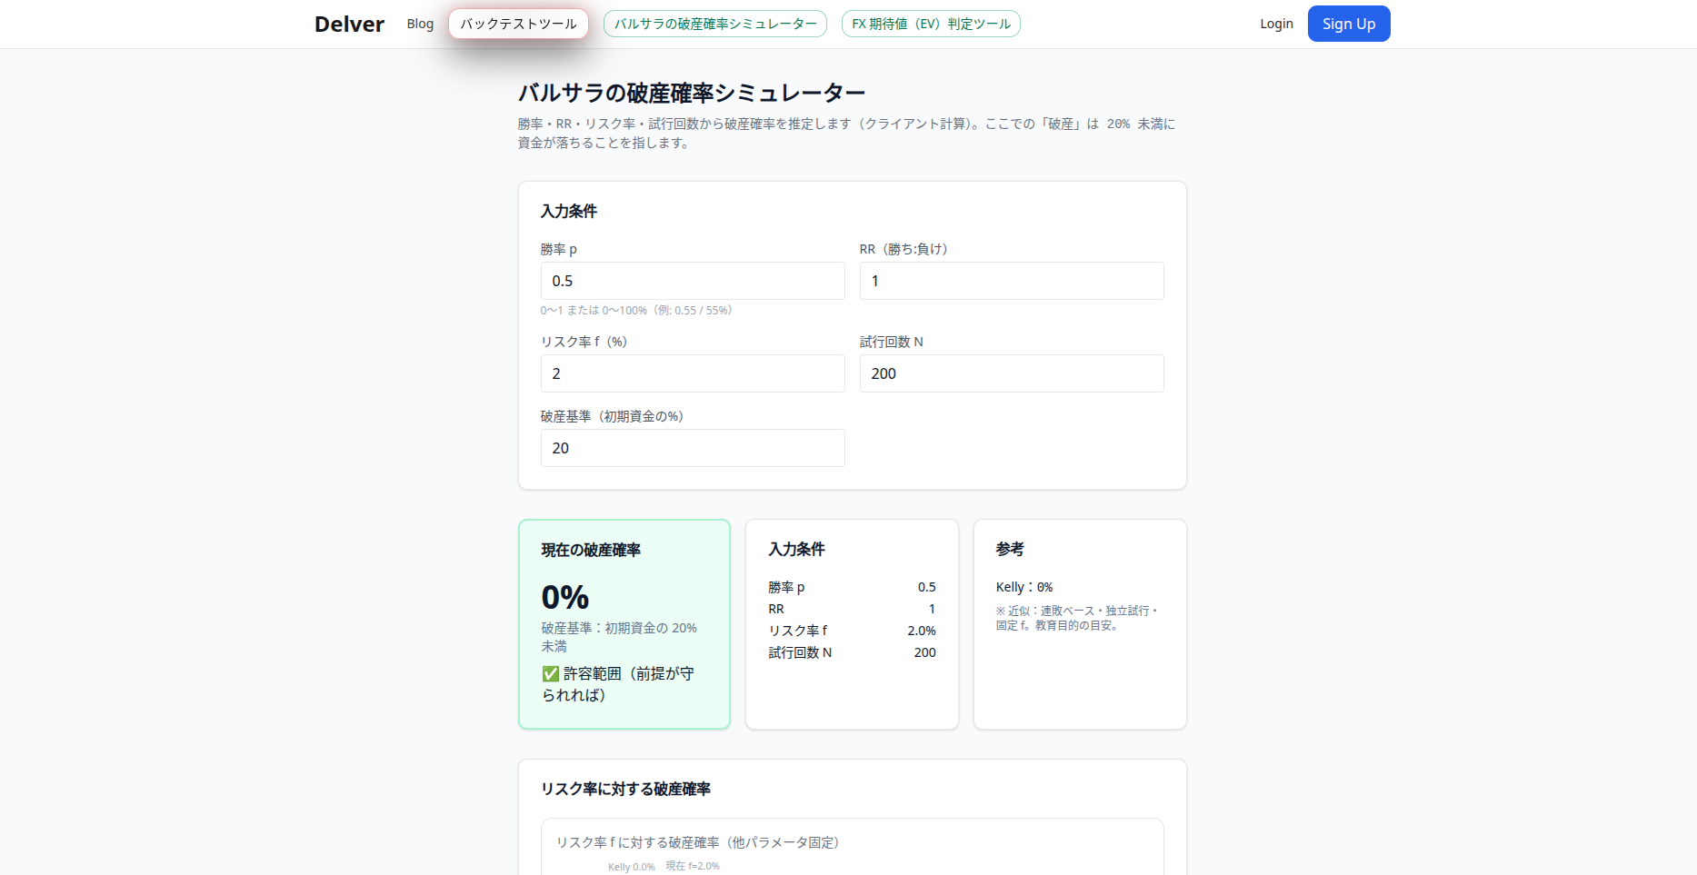The image size is (1697, 875).
Task: Open FX 期待値（EV）判定ツール nav pill
Action: pyautogui.click(x=931, y=24)
